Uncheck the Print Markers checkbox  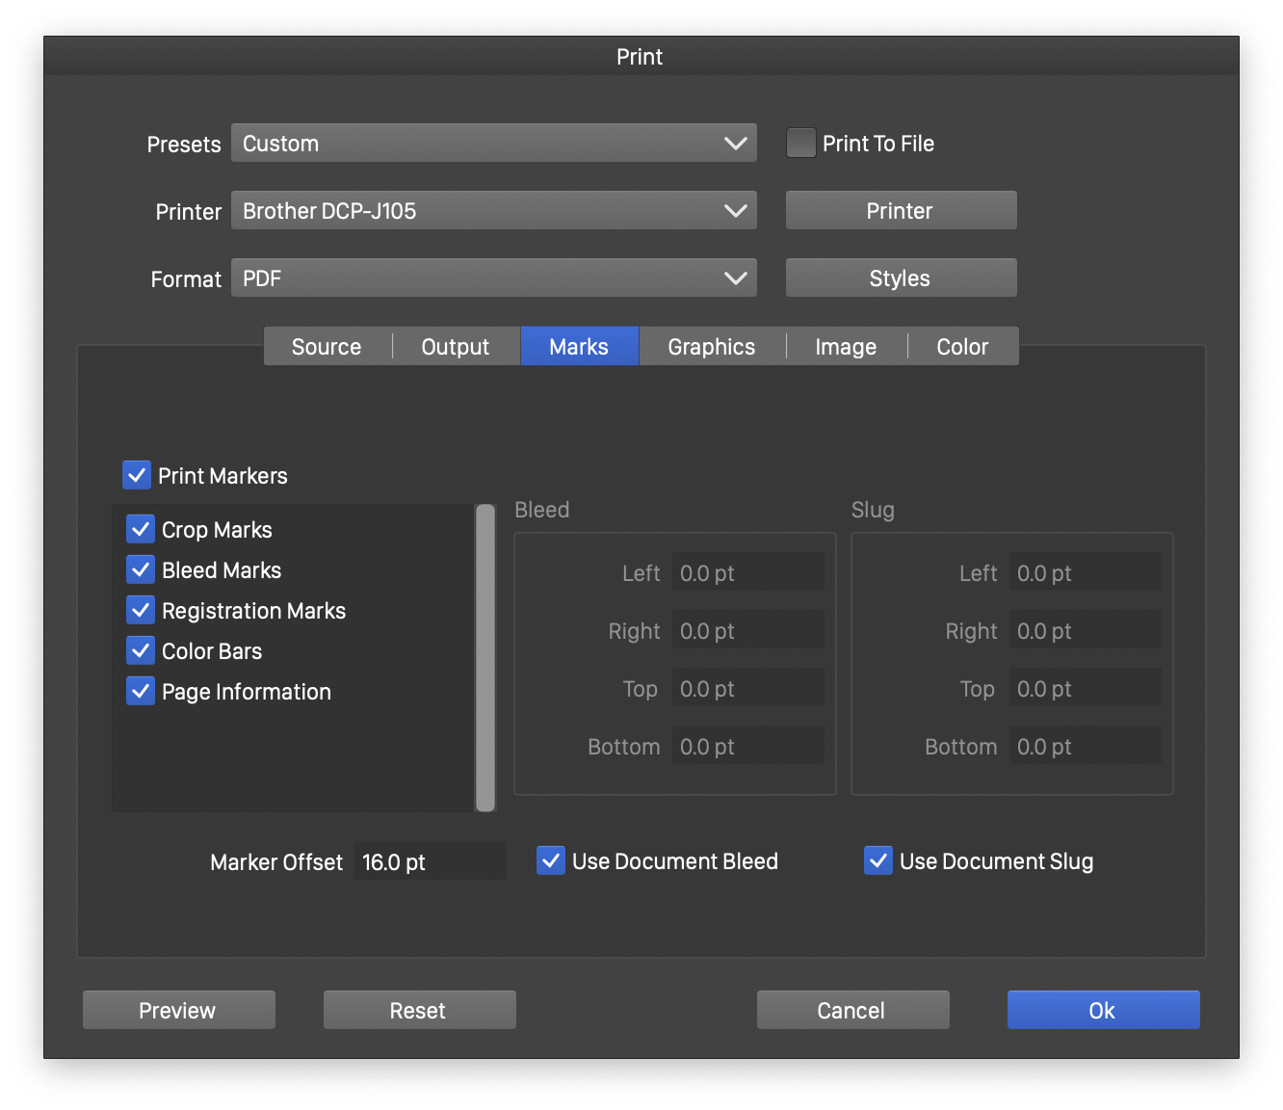137,475
